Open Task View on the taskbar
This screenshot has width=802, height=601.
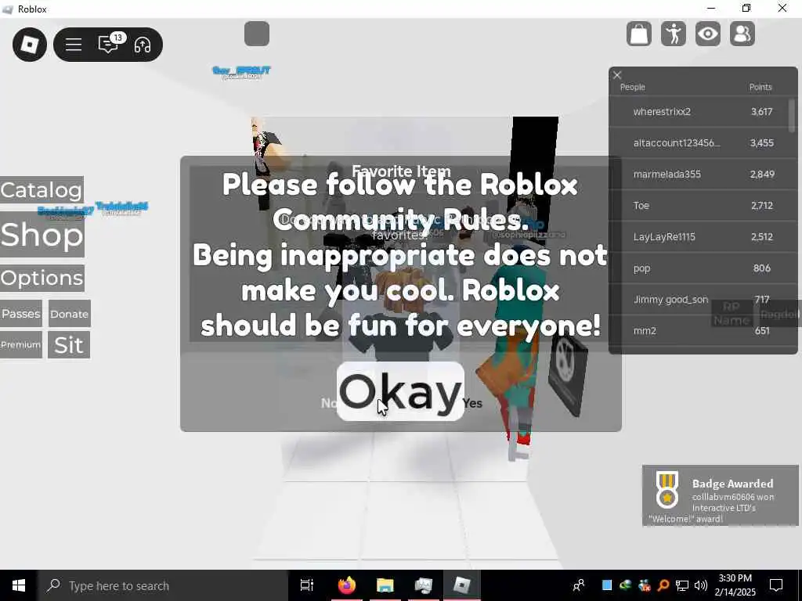[x=307, y=585]
